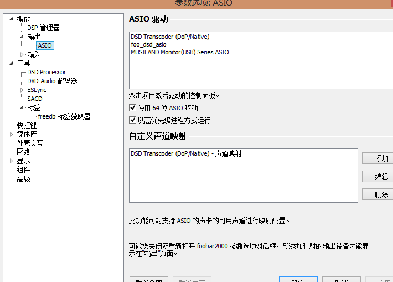Image resolution: width=393 pixels, height=282 pixels.
Task: Select the DSD Transcoder 声道映射 entry
Action: coord(186,153)
